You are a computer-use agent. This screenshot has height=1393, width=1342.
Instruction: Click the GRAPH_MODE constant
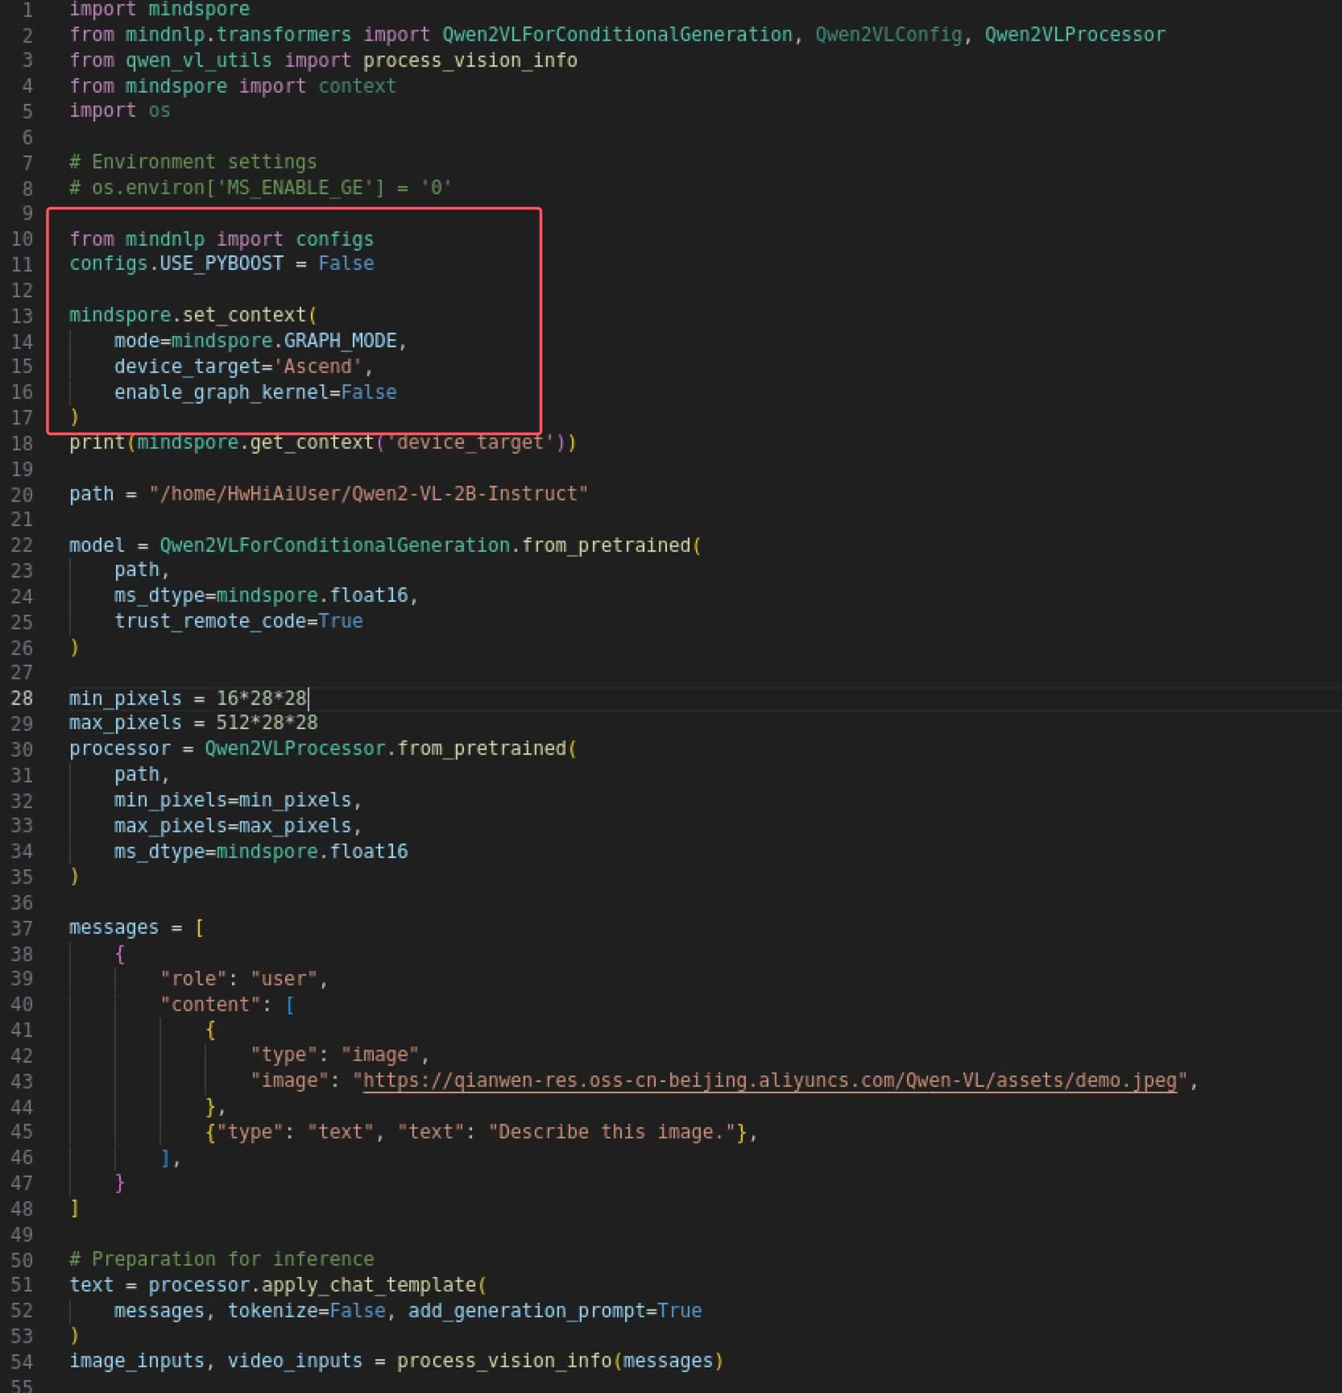pos(340,341)
